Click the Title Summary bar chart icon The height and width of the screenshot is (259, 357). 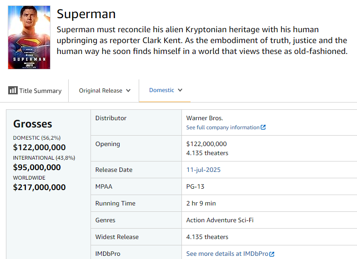(13, 90)
